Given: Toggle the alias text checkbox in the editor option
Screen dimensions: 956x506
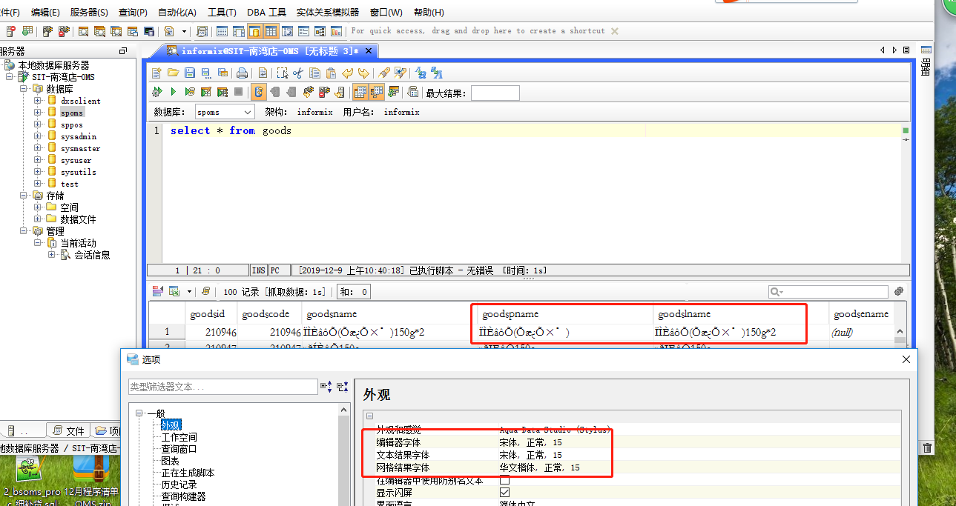Looking at the screenshot, I should (x=505, y=480).
